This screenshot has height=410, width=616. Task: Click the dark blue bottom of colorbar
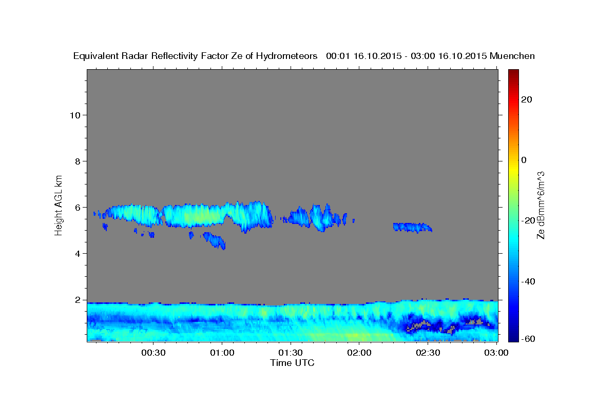pyautogui.click(x=513, y=336)
